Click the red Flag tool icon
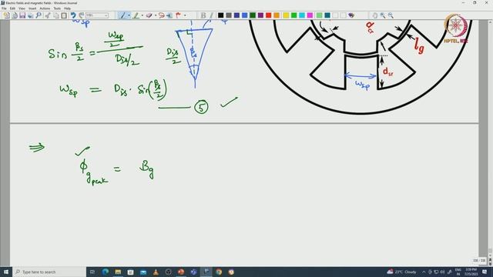The image size is (493, 277). (x=178, y=15)
